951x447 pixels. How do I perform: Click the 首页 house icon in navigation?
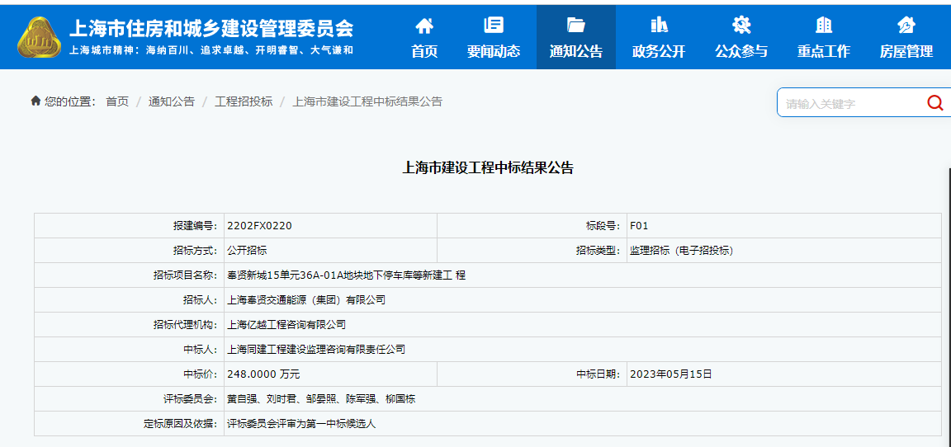click(424, 25)
